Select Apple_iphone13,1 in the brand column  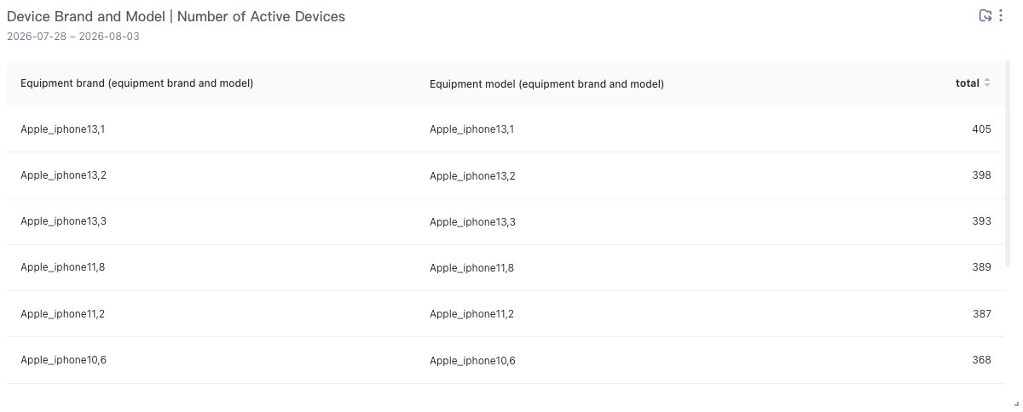[63, 129]
